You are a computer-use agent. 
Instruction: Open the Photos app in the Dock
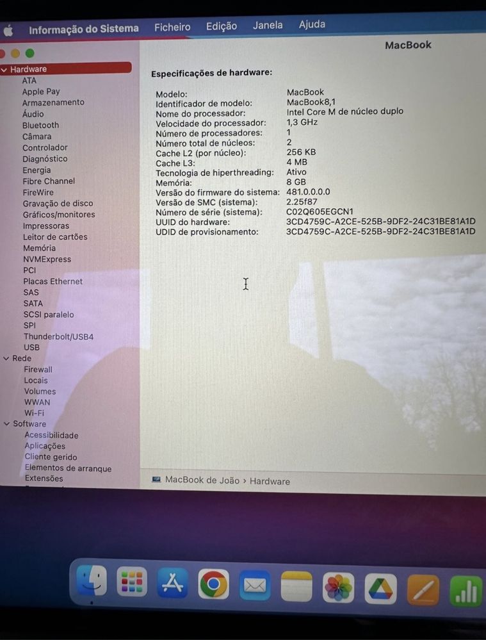tap(338, 587)
